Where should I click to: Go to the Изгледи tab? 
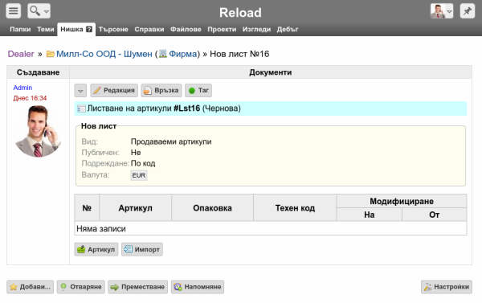[x=256, y=29]
